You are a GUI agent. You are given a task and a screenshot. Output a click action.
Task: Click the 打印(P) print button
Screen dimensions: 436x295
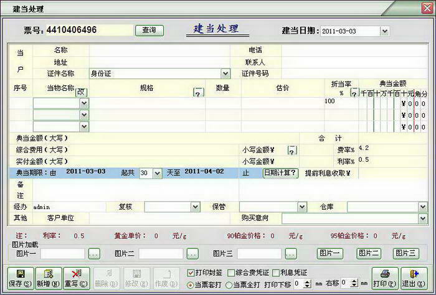385,278
